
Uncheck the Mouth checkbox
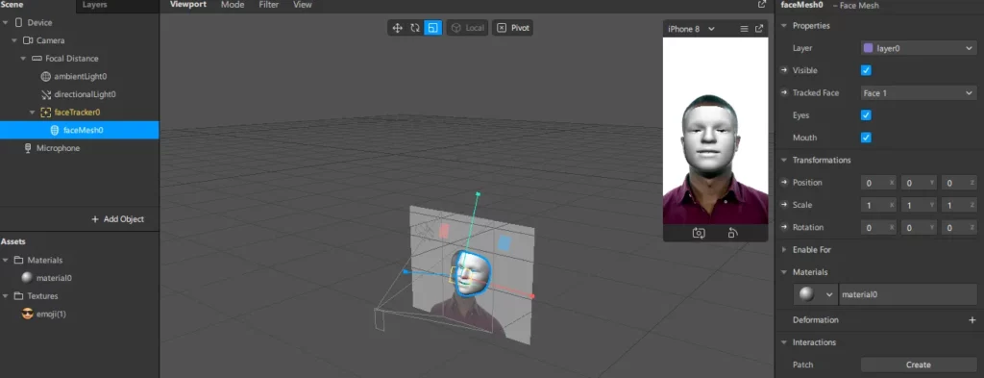(x=866, y=138)
